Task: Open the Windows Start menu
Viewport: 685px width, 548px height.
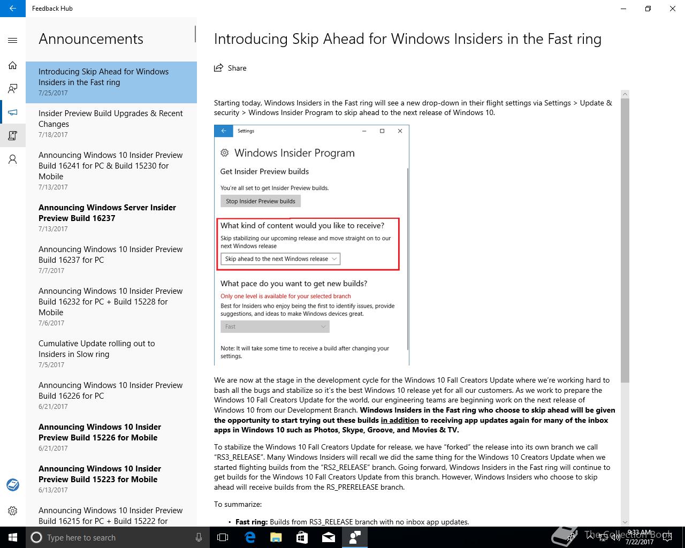Action: pyautogui.click(x=13, y=537)
